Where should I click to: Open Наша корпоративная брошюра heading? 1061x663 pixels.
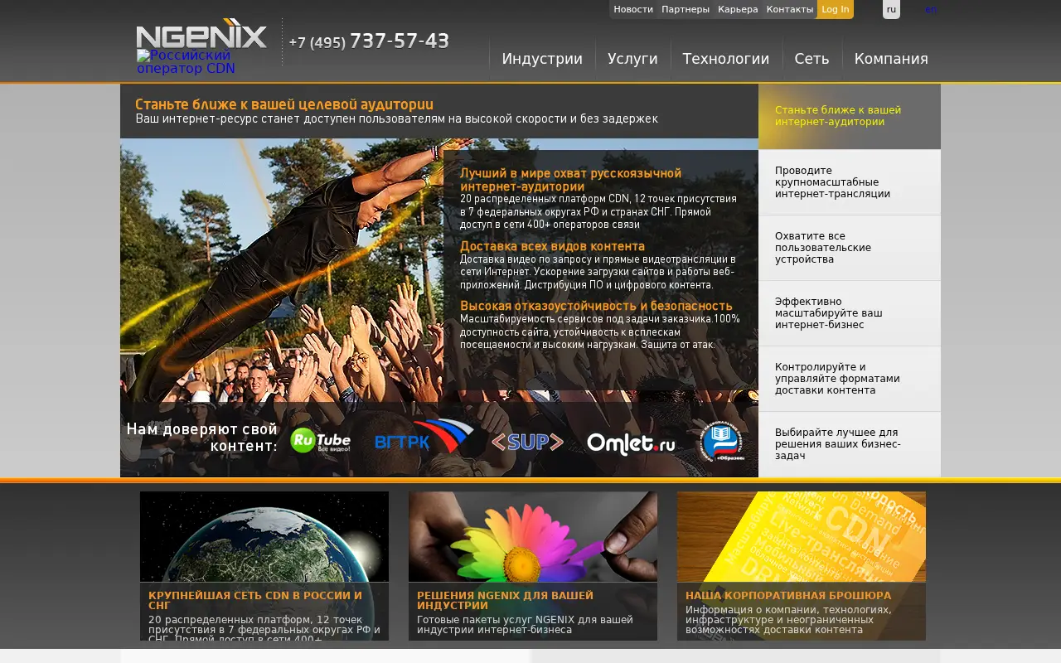coord(788,596)
